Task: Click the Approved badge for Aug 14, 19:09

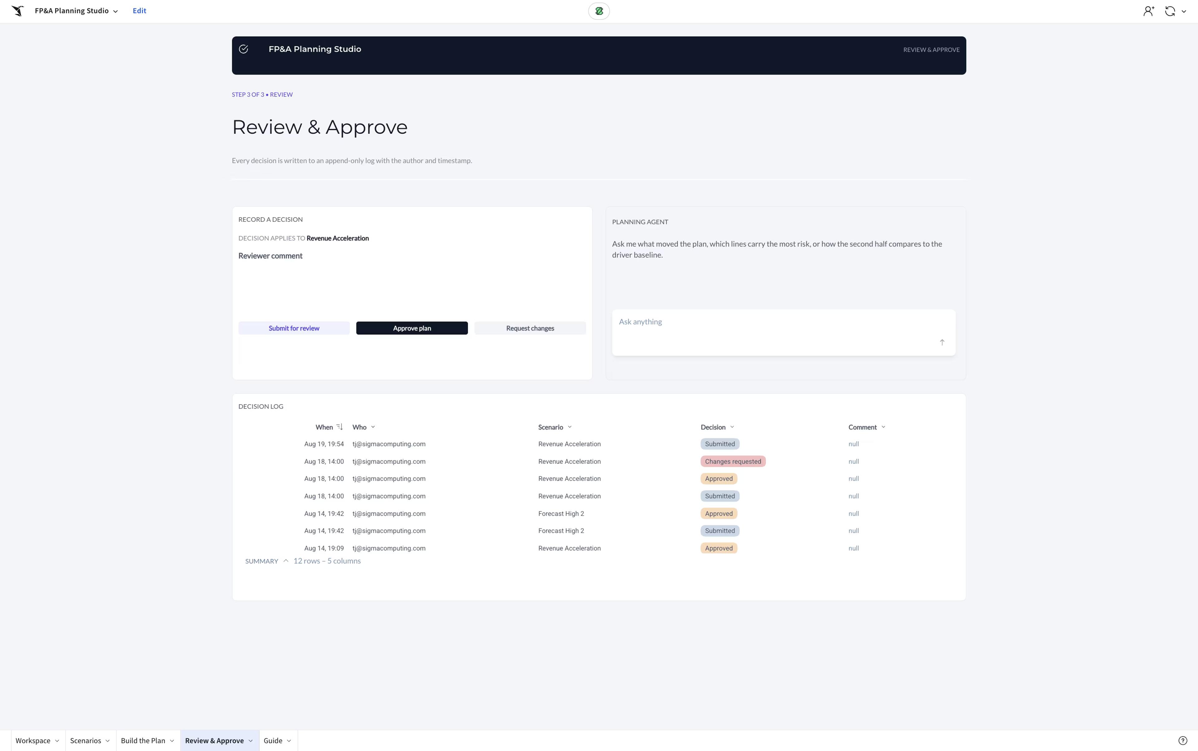Action: [718, 548]
